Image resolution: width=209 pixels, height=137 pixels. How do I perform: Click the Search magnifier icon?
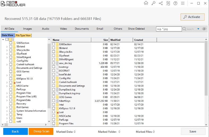click(184, 29)
